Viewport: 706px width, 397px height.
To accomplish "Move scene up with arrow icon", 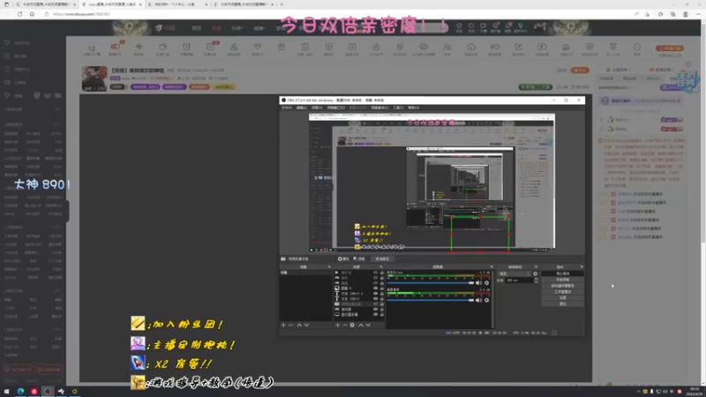I will (299, 325).
